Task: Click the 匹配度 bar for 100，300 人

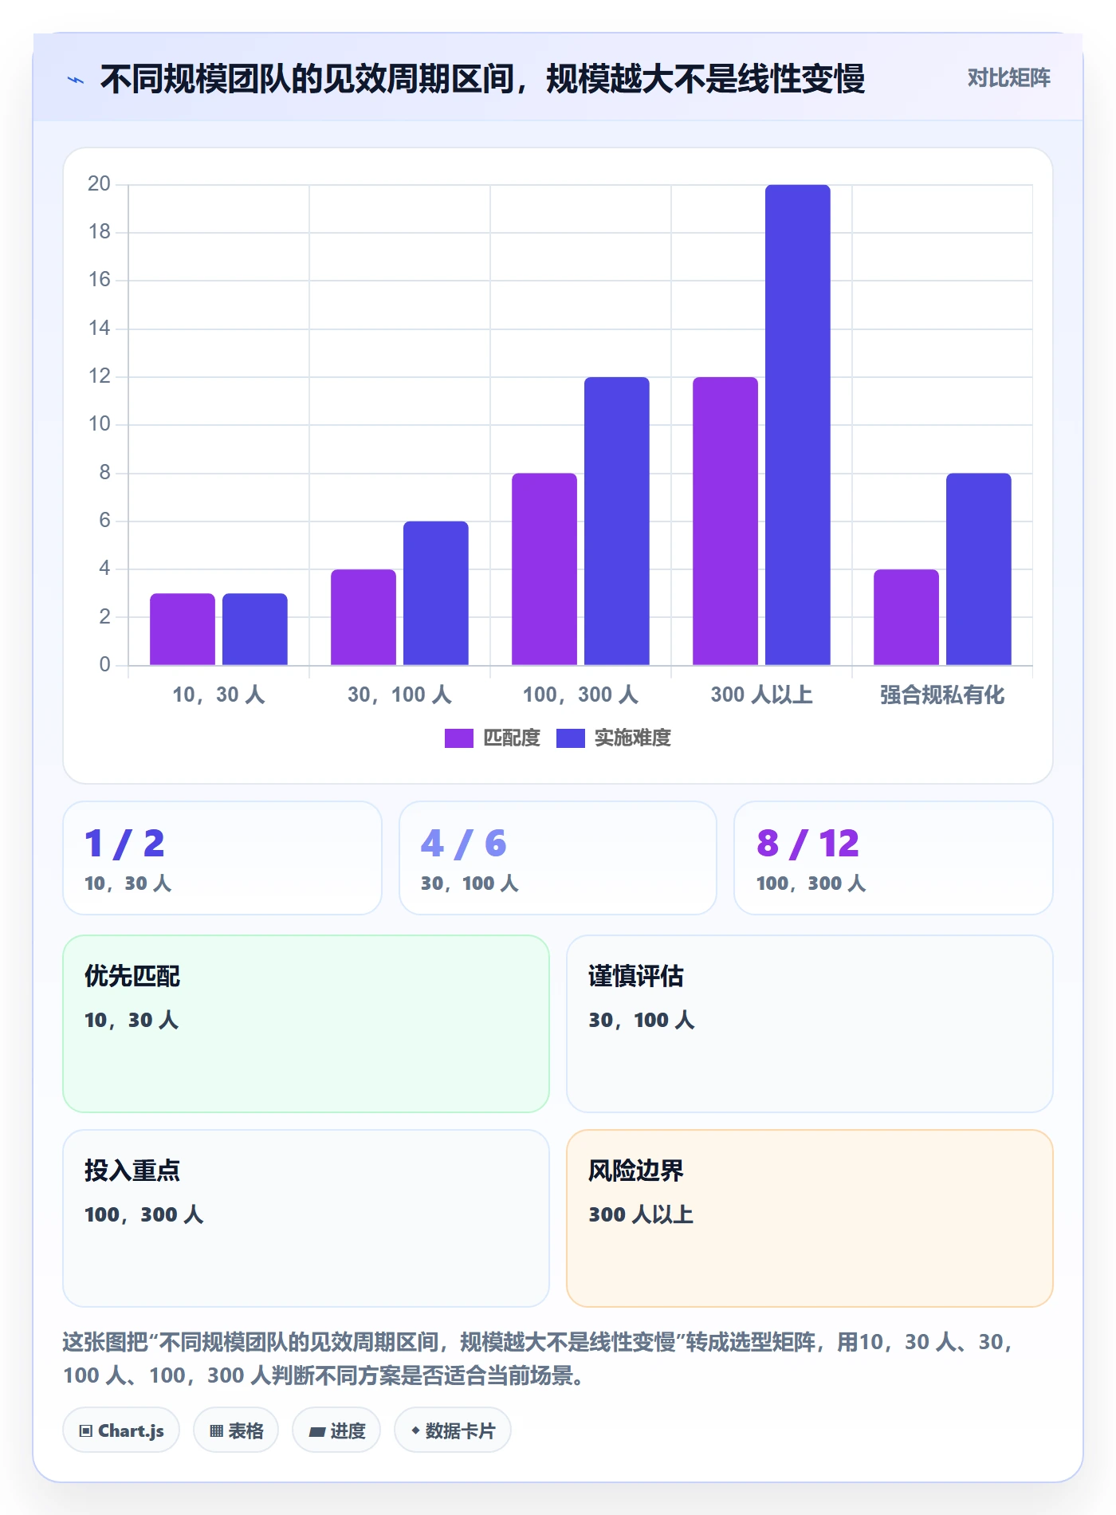Action: pyautogui.click(x=544, y=569)
